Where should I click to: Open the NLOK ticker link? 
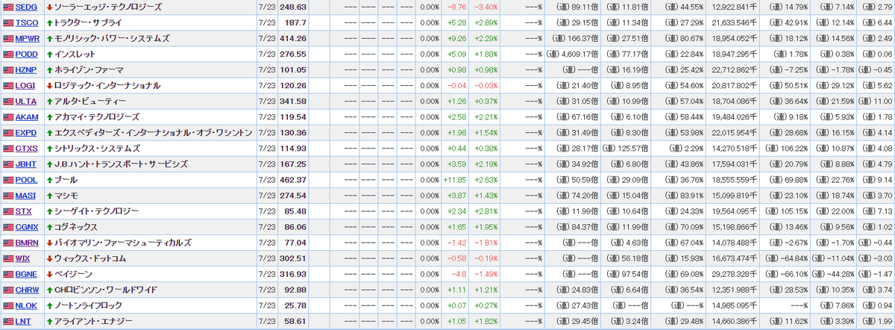[x=27, y=305]
